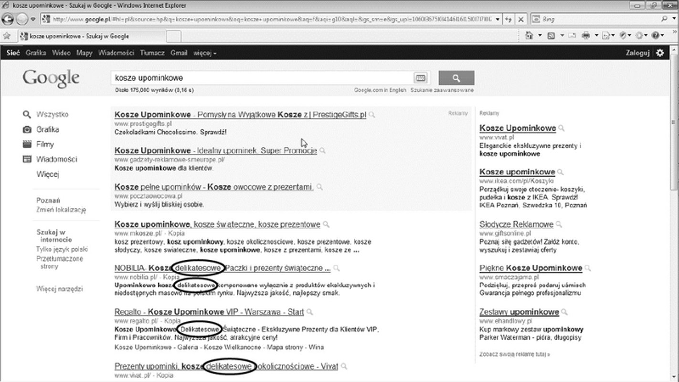Click the Safety shield icon
The width and height of the screenshot is (679, 382).
(x=623, y=36)
